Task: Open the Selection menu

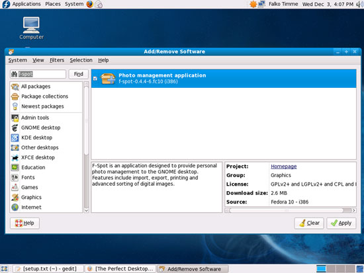Action: point(81,60)
